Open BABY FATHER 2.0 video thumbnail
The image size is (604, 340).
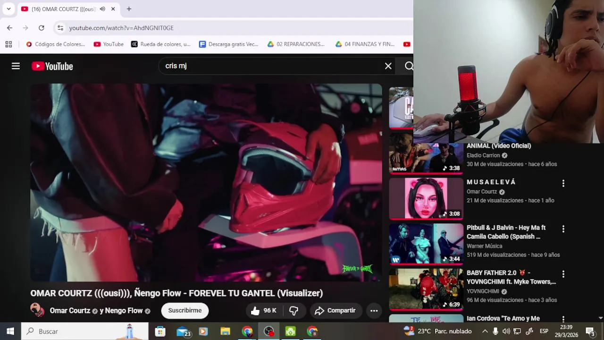coord(426,289)
